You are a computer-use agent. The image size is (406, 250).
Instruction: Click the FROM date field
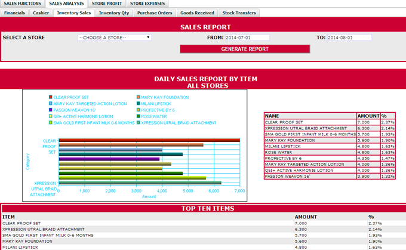(247, 38)
